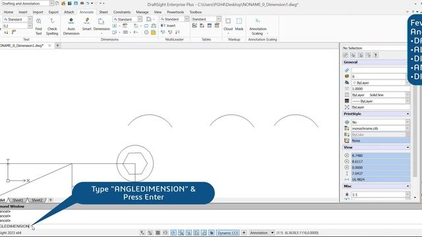Screen dimensions: 422x237
Task: Click the new document icon in title bar
Action: point(57,3)
